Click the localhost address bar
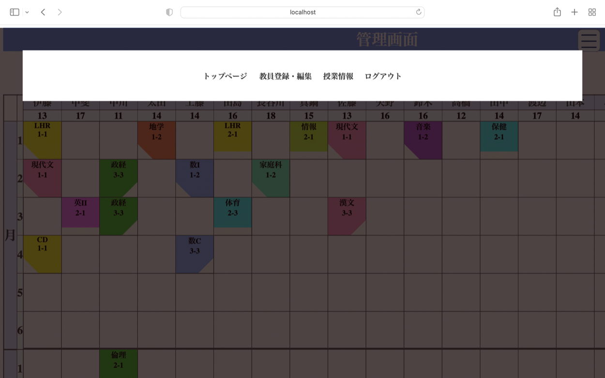Screen dimensions: 605x378 tap(302, 12)
